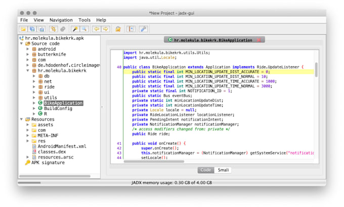The image size is (344, 207).
Task: Open Preferences with the wrench icon
Action: (x=144, y=29)
